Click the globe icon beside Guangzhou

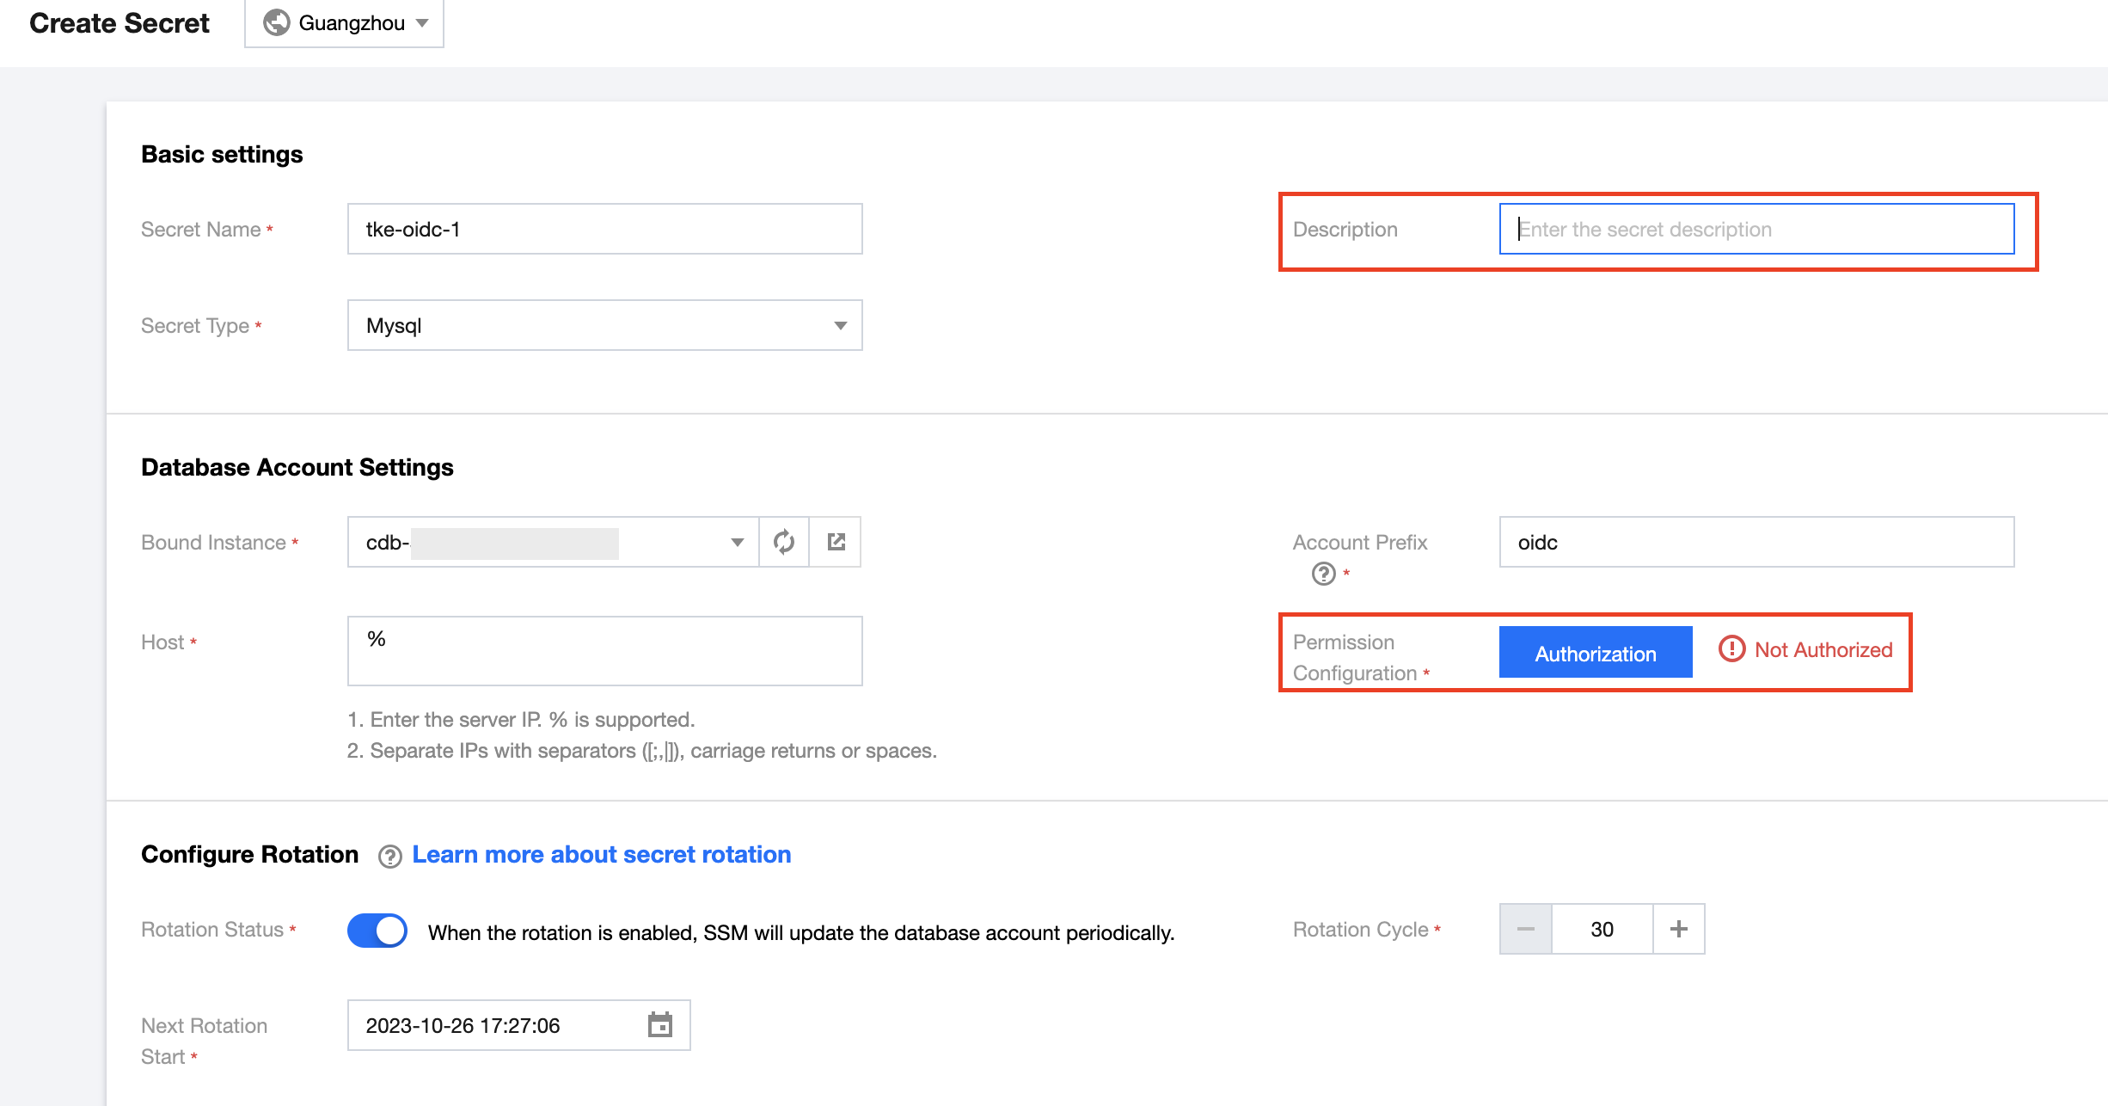point(276,22)
